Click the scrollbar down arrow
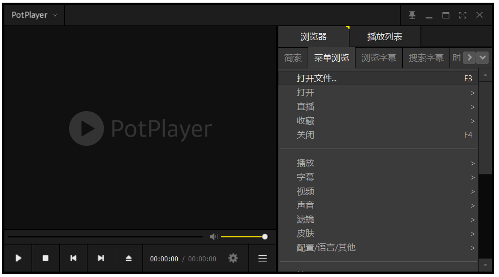The image size is (499, 277). tap(485, 265)
